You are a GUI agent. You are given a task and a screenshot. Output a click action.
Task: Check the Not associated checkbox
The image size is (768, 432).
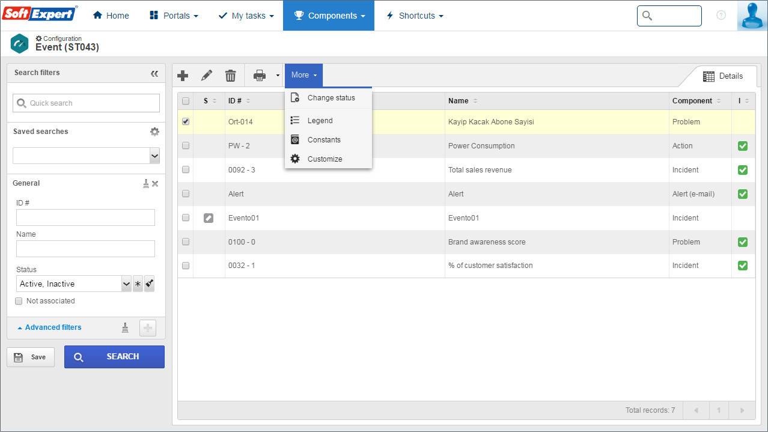point(19,301)
